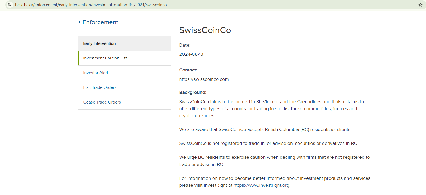Select Investment Caution List in the sidebar
426x195 pixels.
(x=105, y=58)
